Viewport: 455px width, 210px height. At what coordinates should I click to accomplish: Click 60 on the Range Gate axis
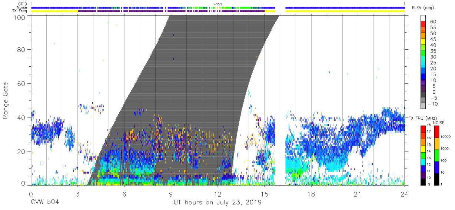pyautogui.click(x=21, y=83)
